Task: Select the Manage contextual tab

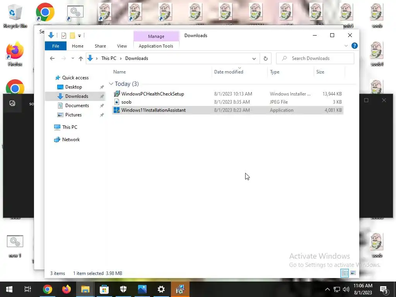Action: pos(156,36)
